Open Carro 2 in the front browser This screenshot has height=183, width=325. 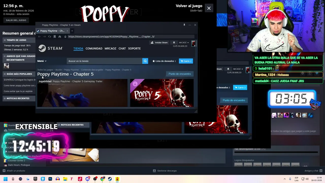186,61
